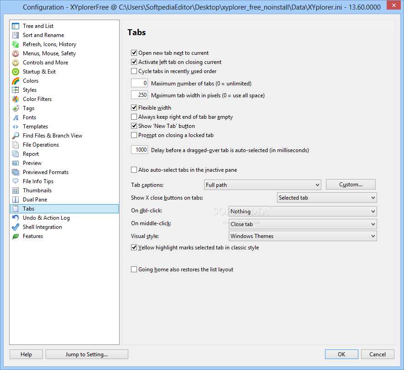Screen dimensions: 404x370
Task: Click the Shell Integration checkmark icon
Action: tap(16, 227)
